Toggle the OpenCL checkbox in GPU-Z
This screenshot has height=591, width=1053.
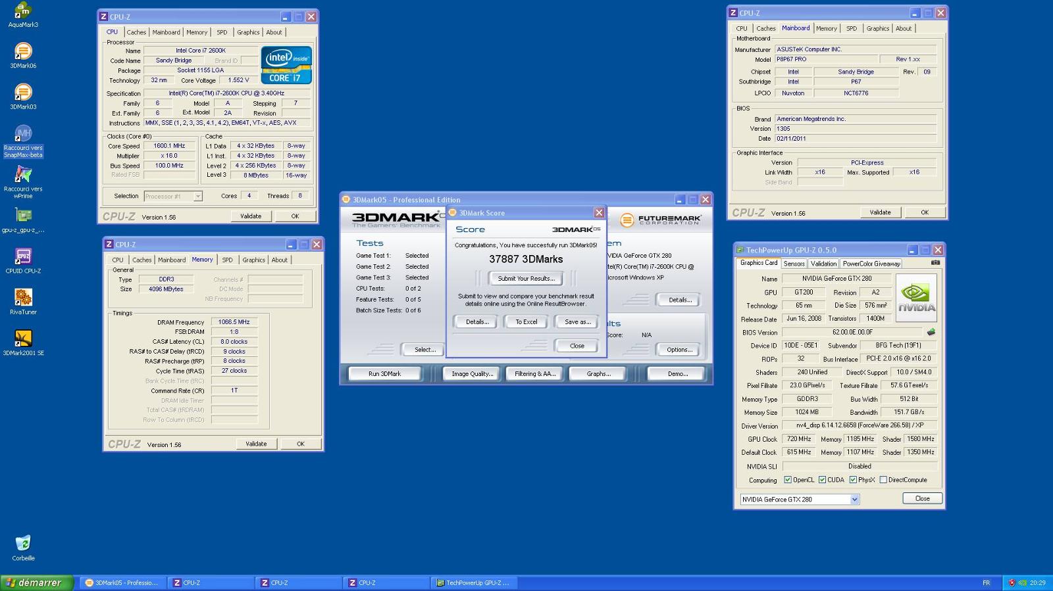pos(788,480)
